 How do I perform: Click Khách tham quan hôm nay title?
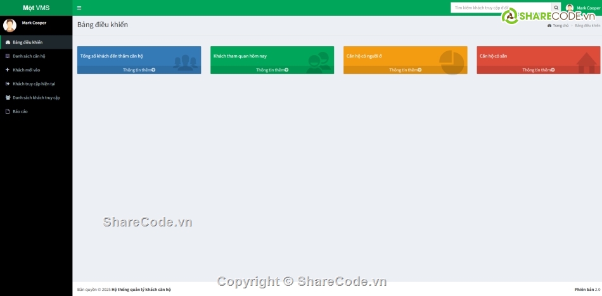point(240,56)
